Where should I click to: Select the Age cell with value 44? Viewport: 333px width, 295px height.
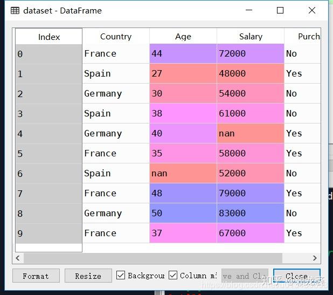[x=183, y=53]
